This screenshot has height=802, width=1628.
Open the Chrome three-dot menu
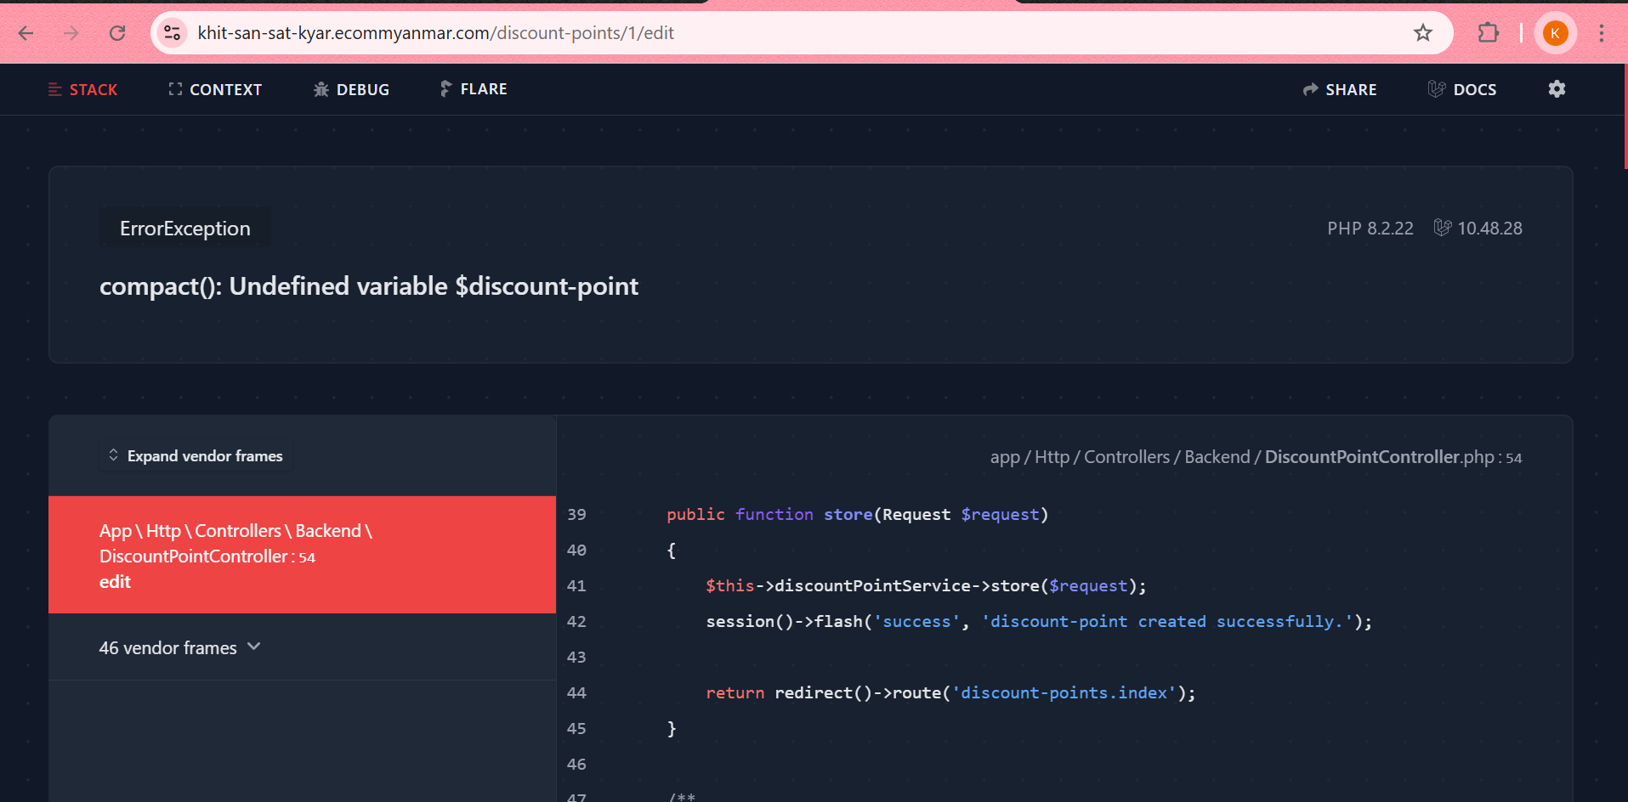click(x=1602, y=33)
